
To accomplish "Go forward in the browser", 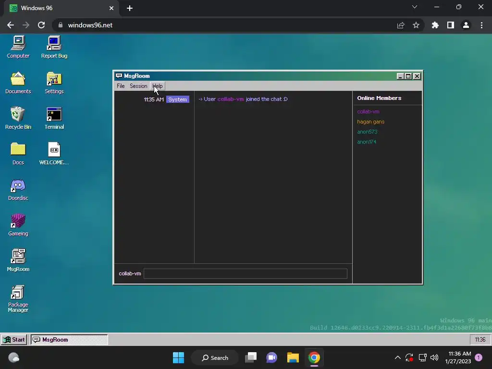I will point(26,25).
